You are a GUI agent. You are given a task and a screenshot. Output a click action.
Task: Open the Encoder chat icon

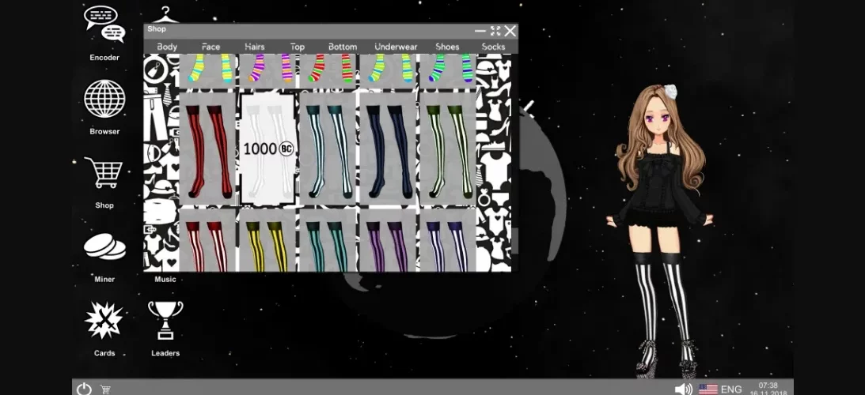tap(104, 25)
